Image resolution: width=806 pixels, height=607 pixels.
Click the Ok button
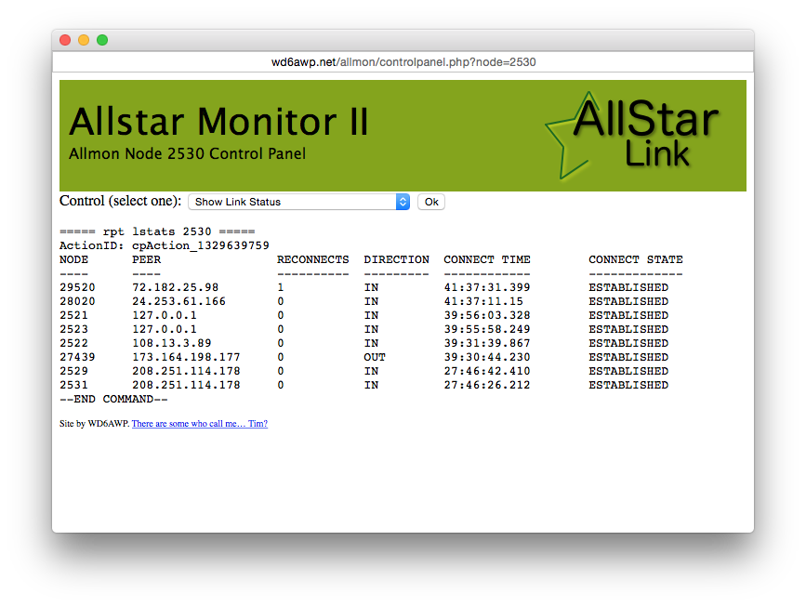(431, 202)
